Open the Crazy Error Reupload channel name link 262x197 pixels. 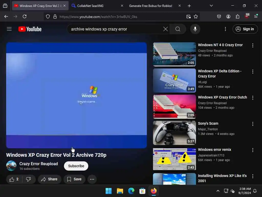pos(39,164)
